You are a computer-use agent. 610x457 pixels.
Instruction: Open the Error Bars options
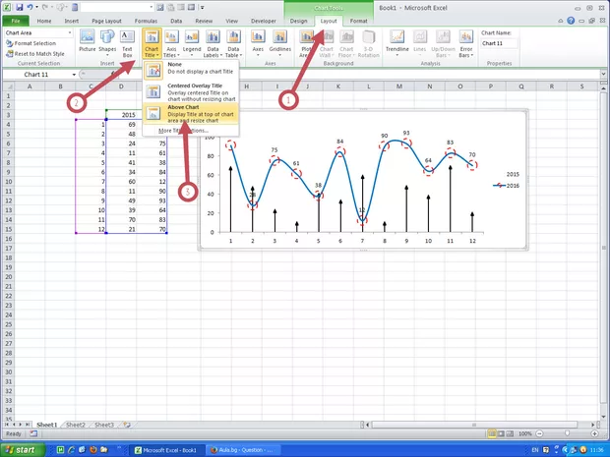coord(465,43)
